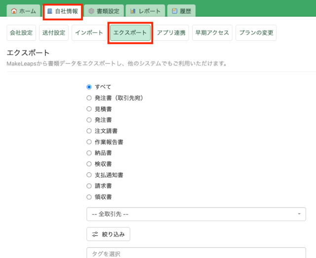Click the filter sliders icon on 絞り込み
316x258 pixels.
point(95,234)
